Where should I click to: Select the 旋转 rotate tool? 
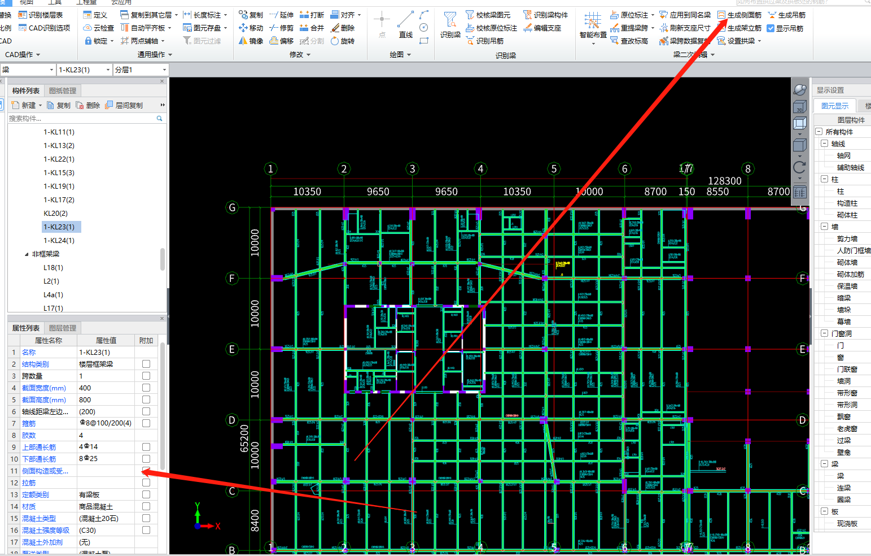click(x=343, y=41)
